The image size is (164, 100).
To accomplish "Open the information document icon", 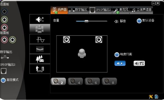I will (x=156, y=96).
